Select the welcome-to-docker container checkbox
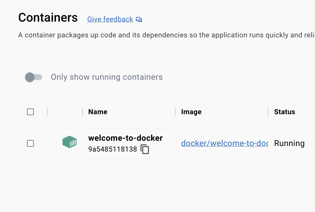 (x=30, y=143)
